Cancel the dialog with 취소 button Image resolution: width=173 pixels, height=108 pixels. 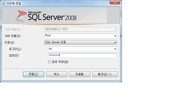point(57,74)
